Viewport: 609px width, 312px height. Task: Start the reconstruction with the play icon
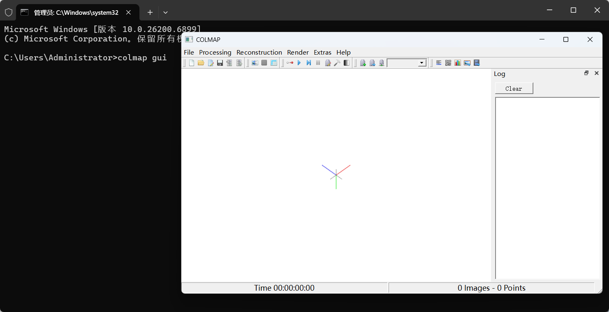tap(299, 62)
